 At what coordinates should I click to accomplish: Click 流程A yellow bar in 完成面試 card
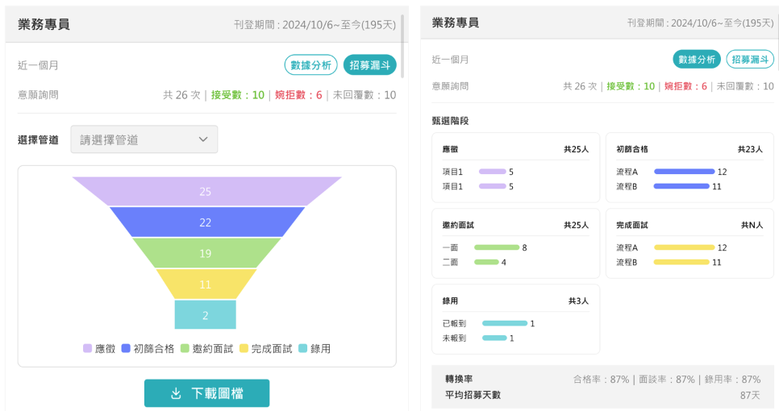pyautogui.click(x=684, y=247)
